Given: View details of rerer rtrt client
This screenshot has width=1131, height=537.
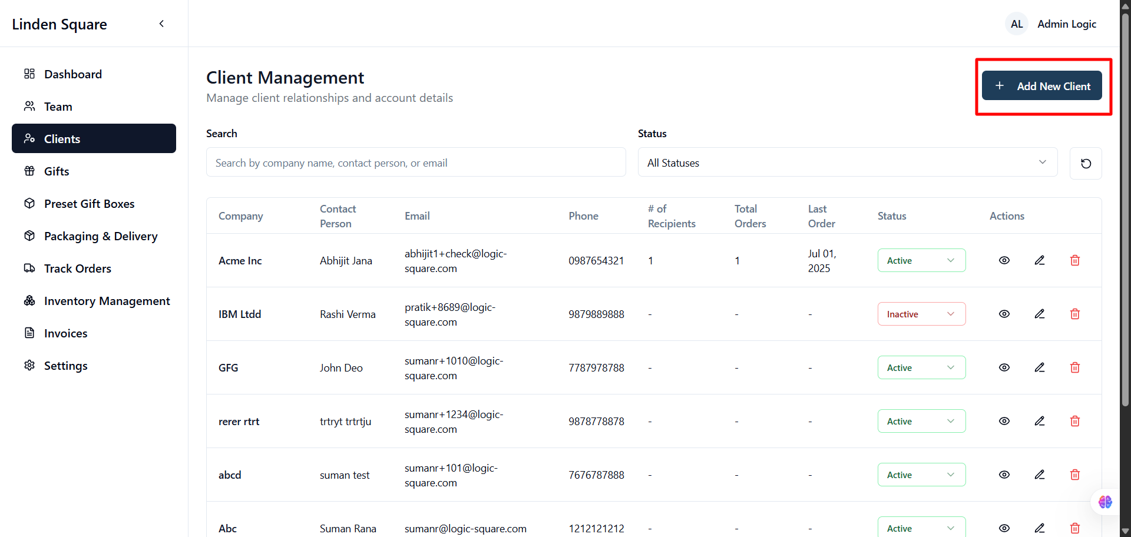Looking at the screenshot, I should [x=1004, y=421].
